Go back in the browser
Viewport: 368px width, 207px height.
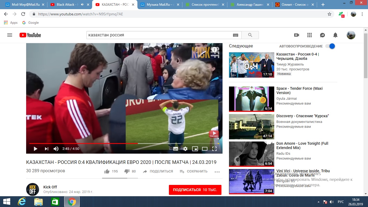pyautogui.click(x=6, y=14)
